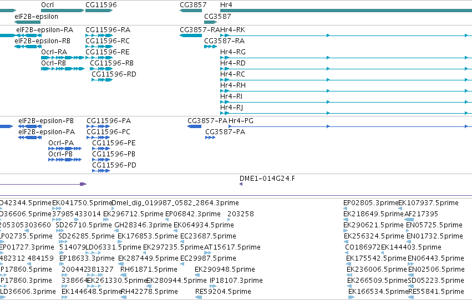Click the CG3857-RA transcript label
Viewport: 472px width, 300px height.
click(x=200, y=30)
